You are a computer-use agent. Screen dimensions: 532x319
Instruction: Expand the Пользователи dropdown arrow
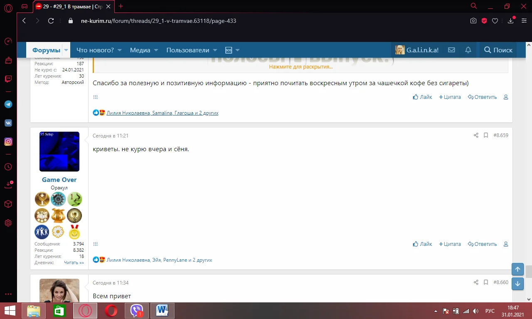(215, 50)
